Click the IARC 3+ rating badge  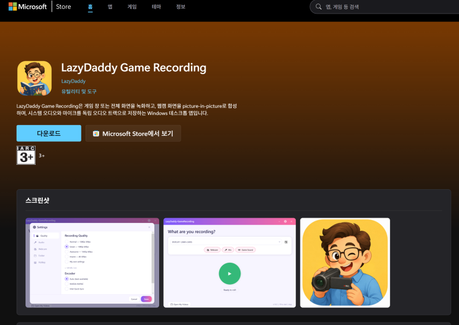coord(26,155)
